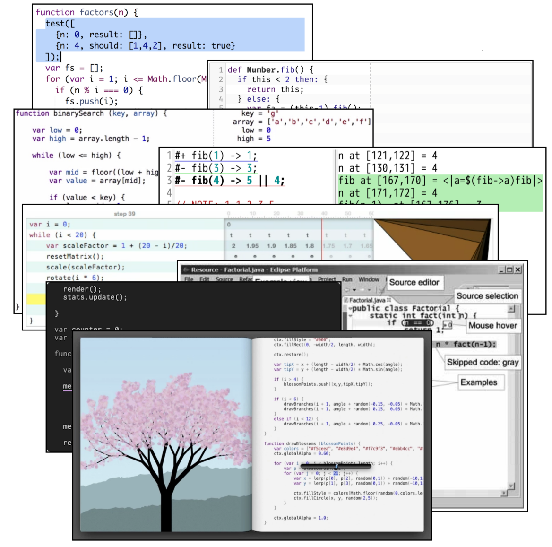Click the back navigation arrow in Eclipse toolbar
This screenshot has height=547, width=552.
[347, 289]
